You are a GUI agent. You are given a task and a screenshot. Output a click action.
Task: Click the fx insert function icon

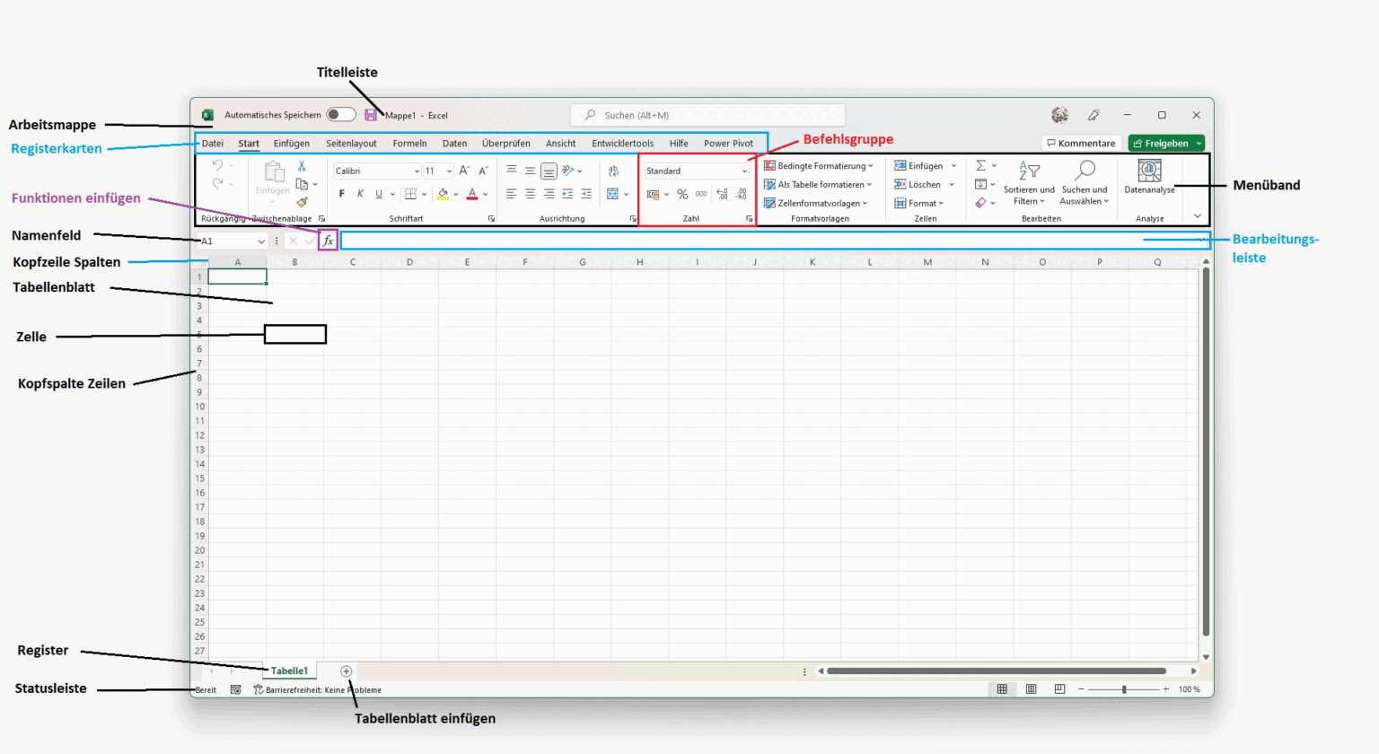(327, 240)
